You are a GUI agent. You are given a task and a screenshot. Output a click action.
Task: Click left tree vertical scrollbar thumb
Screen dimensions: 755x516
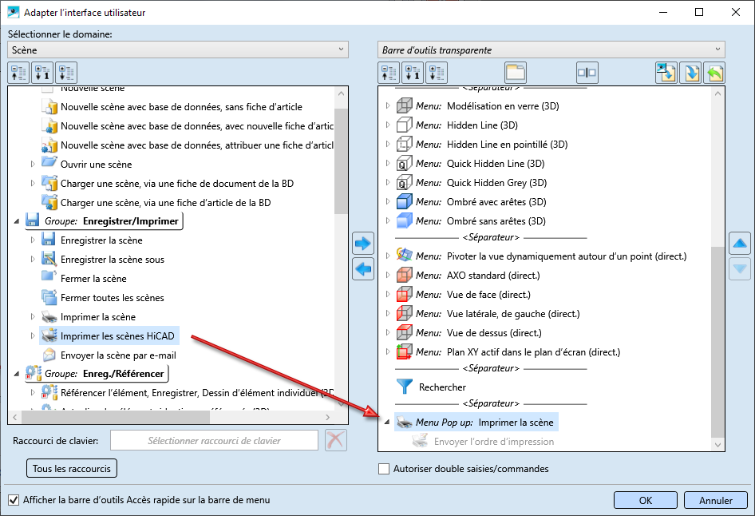tap(341, 161)
